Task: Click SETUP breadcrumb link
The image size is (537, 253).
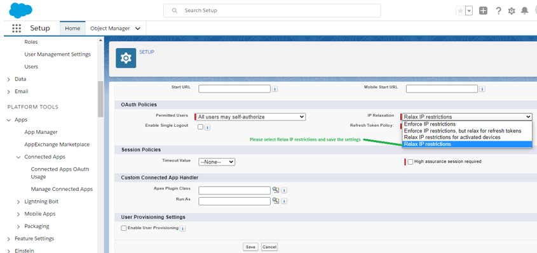Action: click(147, 52)
